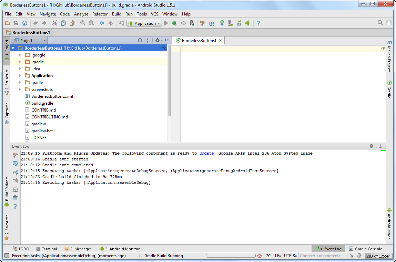The height and width of the screenshot is (262, 396).
Task: Open the Terminal tool window button
Action: click(x=47, y=249)
